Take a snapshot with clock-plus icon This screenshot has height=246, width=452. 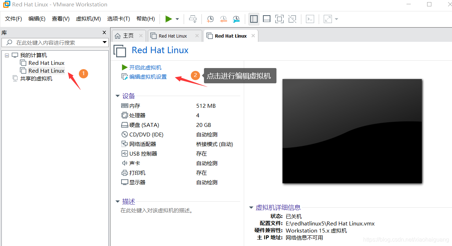(x=210, y=19)
